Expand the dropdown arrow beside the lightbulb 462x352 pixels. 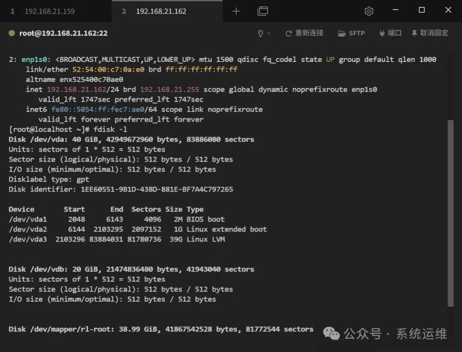pyautogui.click(x=269, y=34)
